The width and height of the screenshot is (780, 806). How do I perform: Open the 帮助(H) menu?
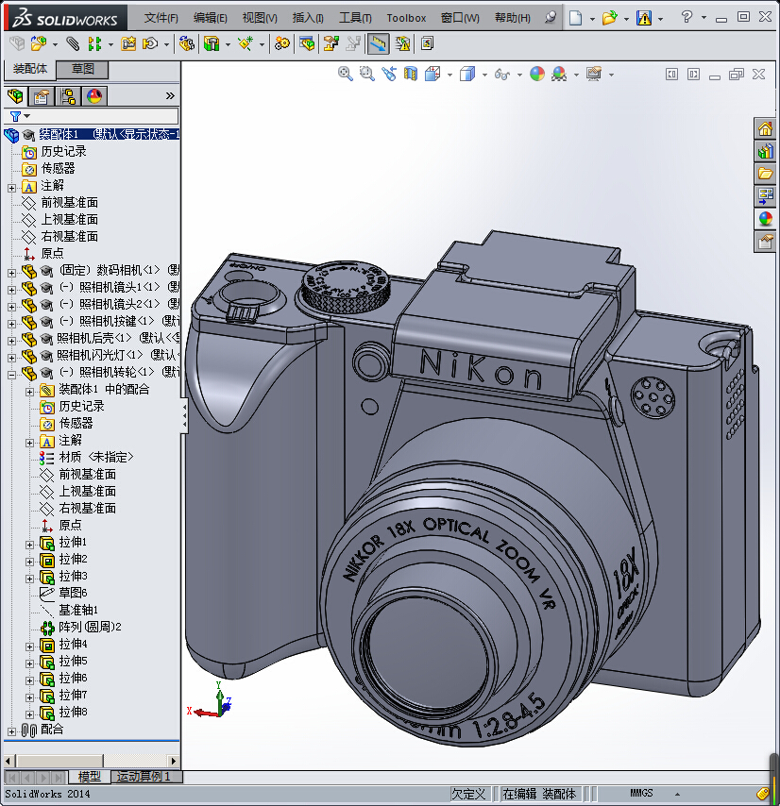(512, 18)
